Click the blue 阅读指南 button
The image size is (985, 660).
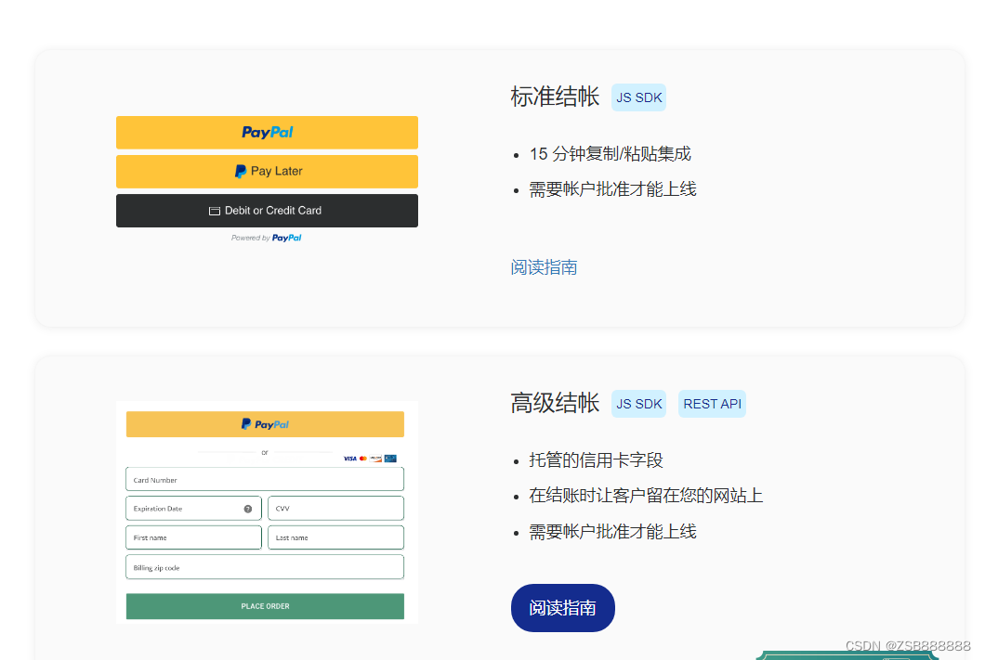click(x=563, y=608)
